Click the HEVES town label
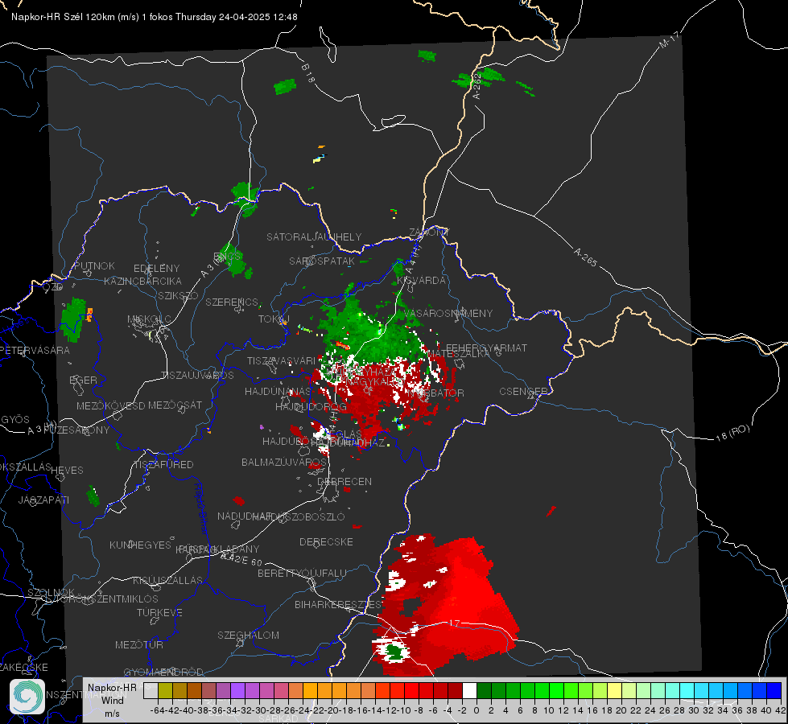Viewport: 788px width, 724px height. coord(68,471)
